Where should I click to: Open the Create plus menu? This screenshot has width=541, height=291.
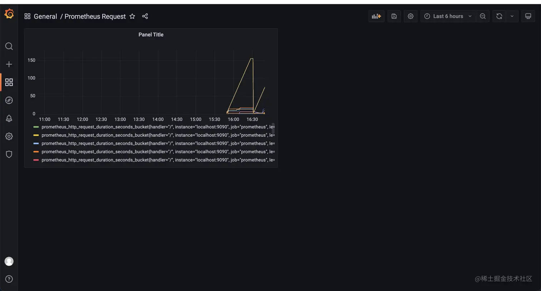pyautogui.click(x=9, y=64)
